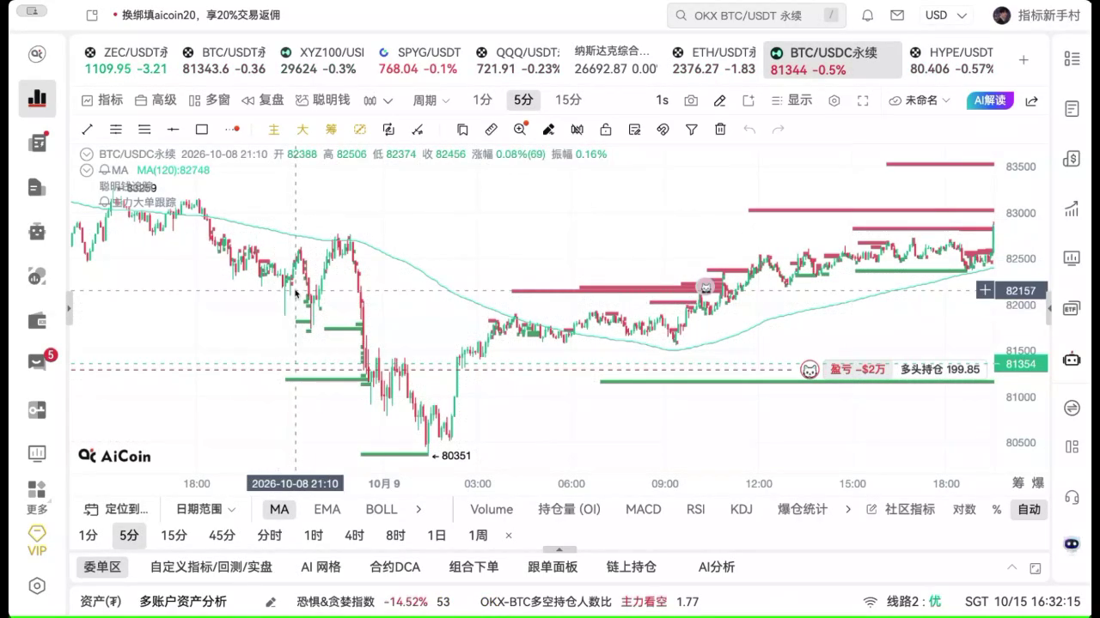This screenshot has height=618, width=1100.
Task: Click the 82157 crosshair plus button
Action: click(x=986, y=291)
